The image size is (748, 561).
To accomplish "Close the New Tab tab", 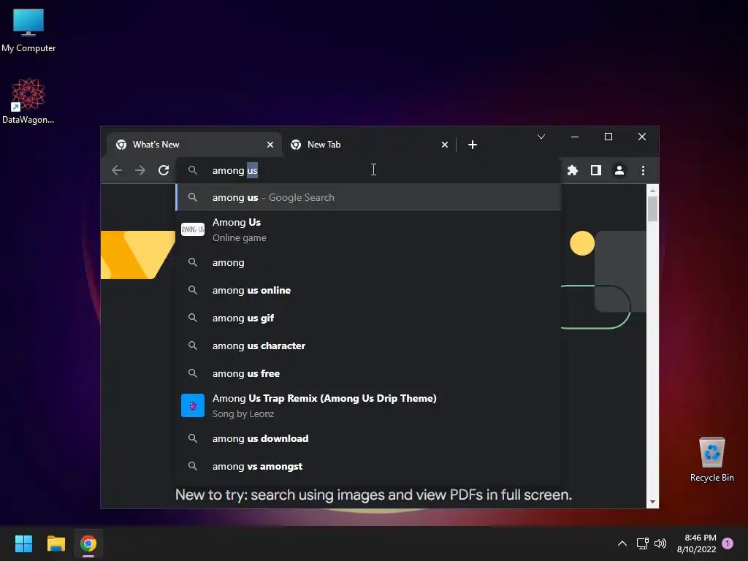I will (445, 145).
